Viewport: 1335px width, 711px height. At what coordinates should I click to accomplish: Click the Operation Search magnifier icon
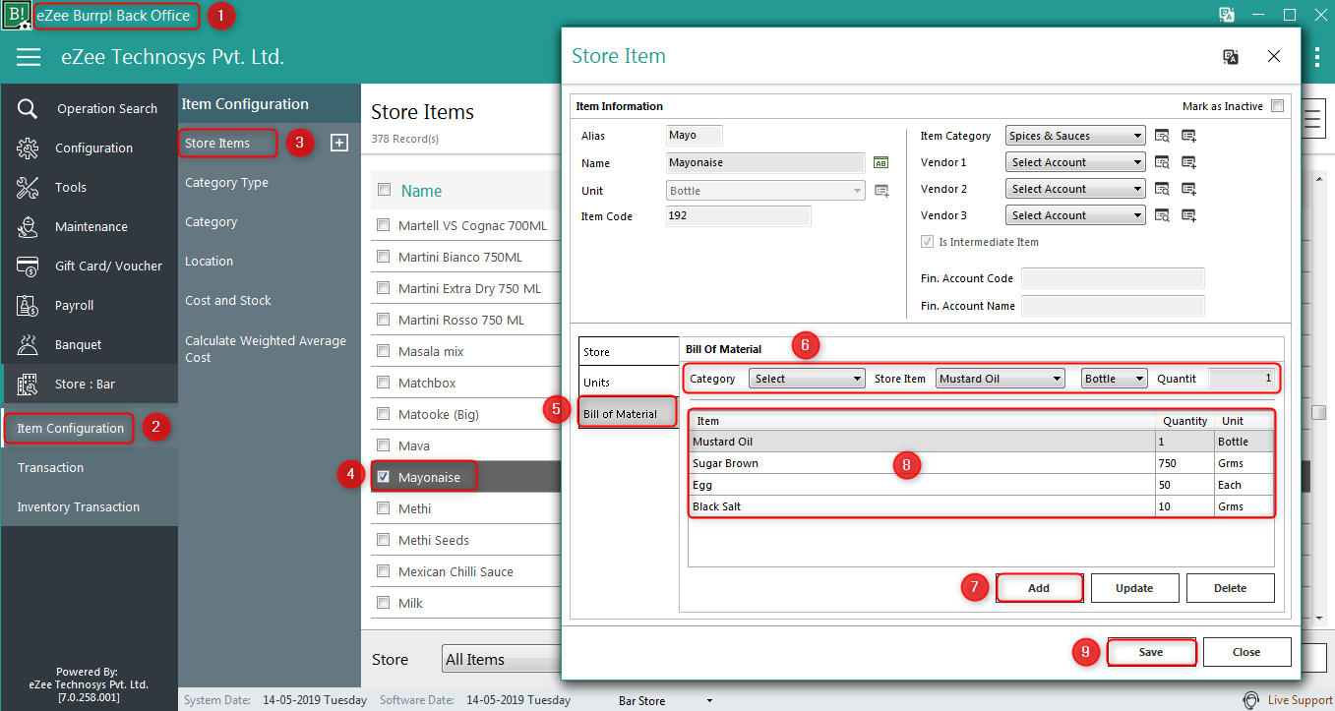[28, 108]
